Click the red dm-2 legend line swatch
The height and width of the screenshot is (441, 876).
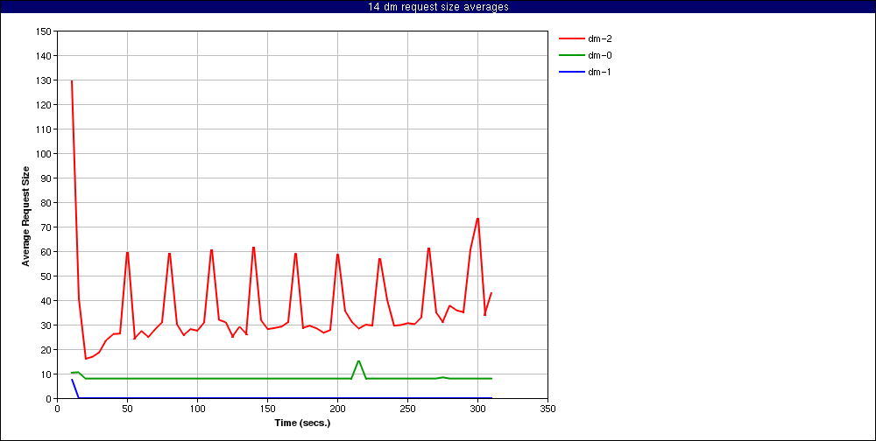(571, 38)
